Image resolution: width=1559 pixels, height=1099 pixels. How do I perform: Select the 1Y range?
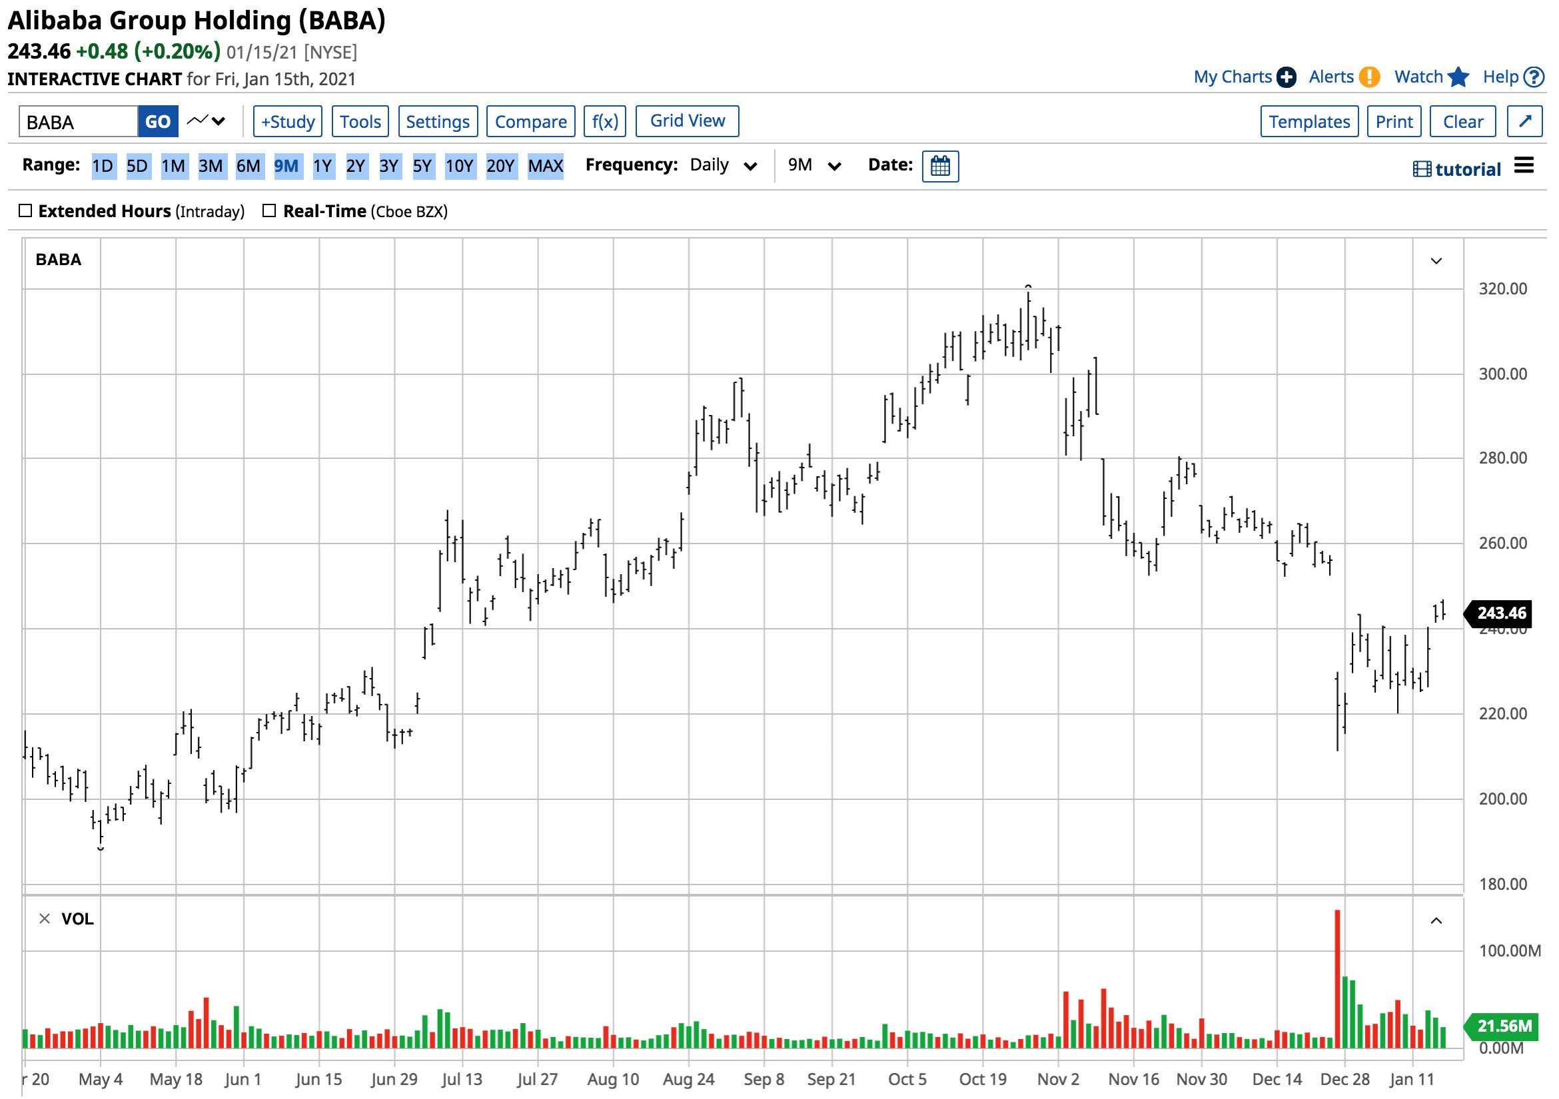tap(323, 167)
